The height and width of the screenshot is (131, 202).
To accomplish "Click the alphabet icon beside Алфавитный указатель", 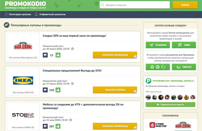I will (36, 14).
